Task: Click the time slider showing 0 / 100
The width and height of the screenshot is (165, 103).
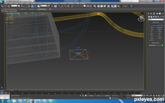Action: pyautogui.click(x=12, y=91)
